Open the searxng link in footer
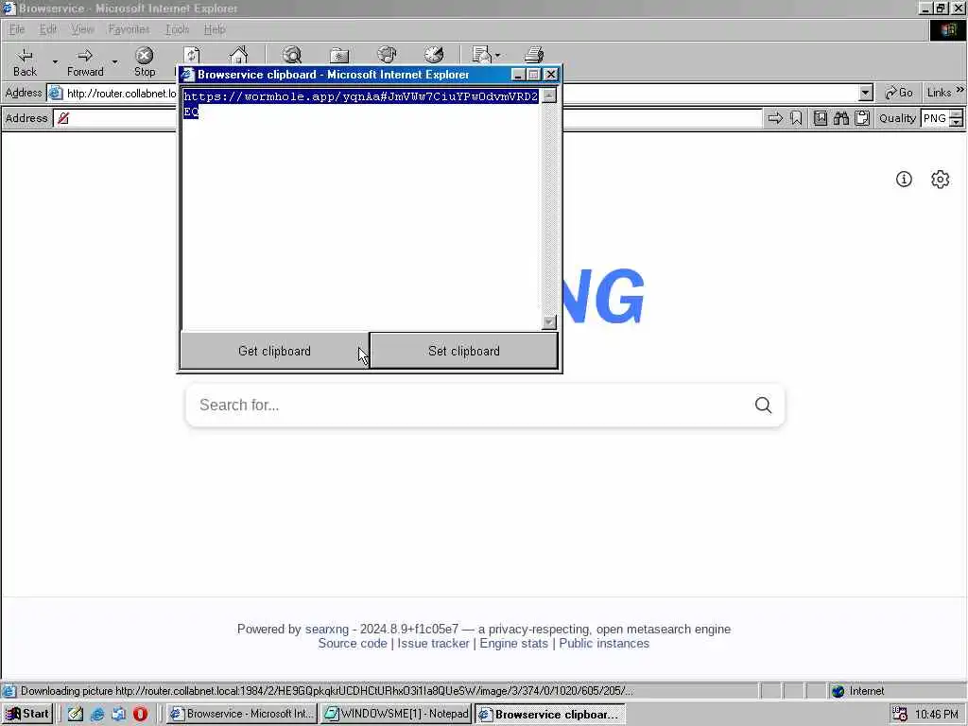This screenshot has height=726, width=968. [326, 629]
